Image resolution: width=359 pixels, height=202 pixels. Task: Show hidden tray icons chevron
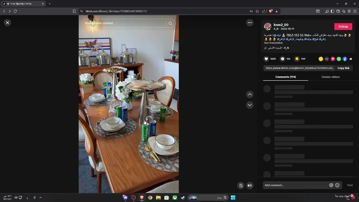pyautogui.click(x=40, y=198)
